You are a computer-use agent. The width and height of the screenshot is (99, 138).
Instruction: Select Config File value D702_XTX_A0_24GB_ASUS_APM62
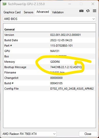point(72,89)
